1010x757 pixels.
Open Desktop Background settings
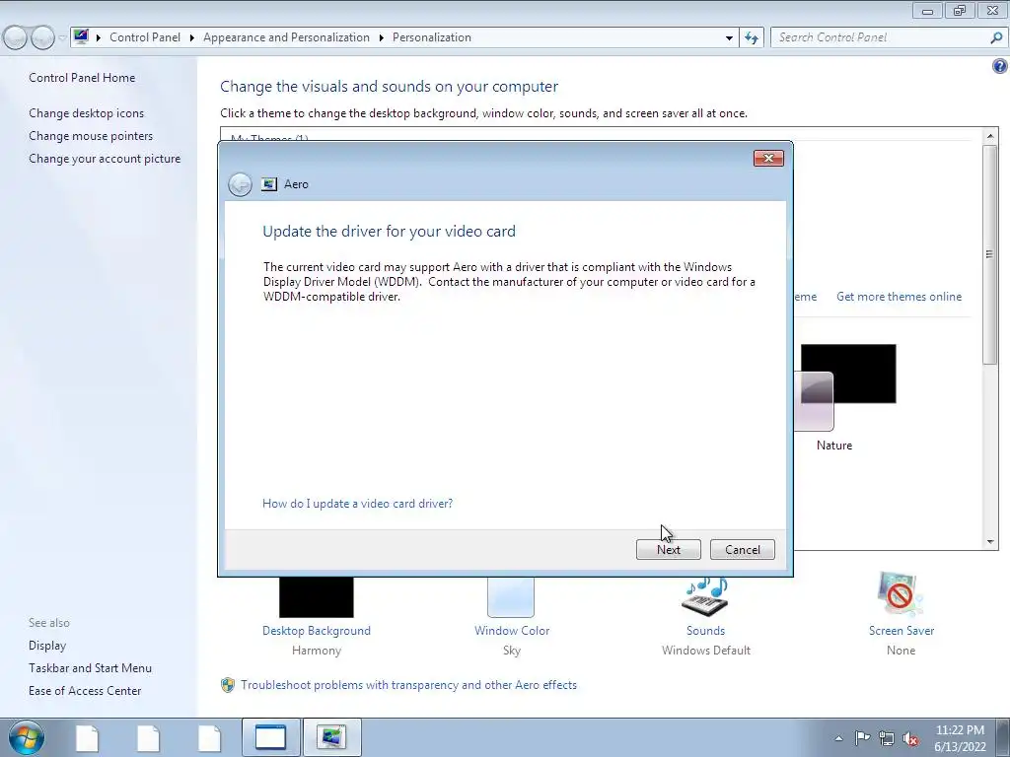tap(317, 631)
